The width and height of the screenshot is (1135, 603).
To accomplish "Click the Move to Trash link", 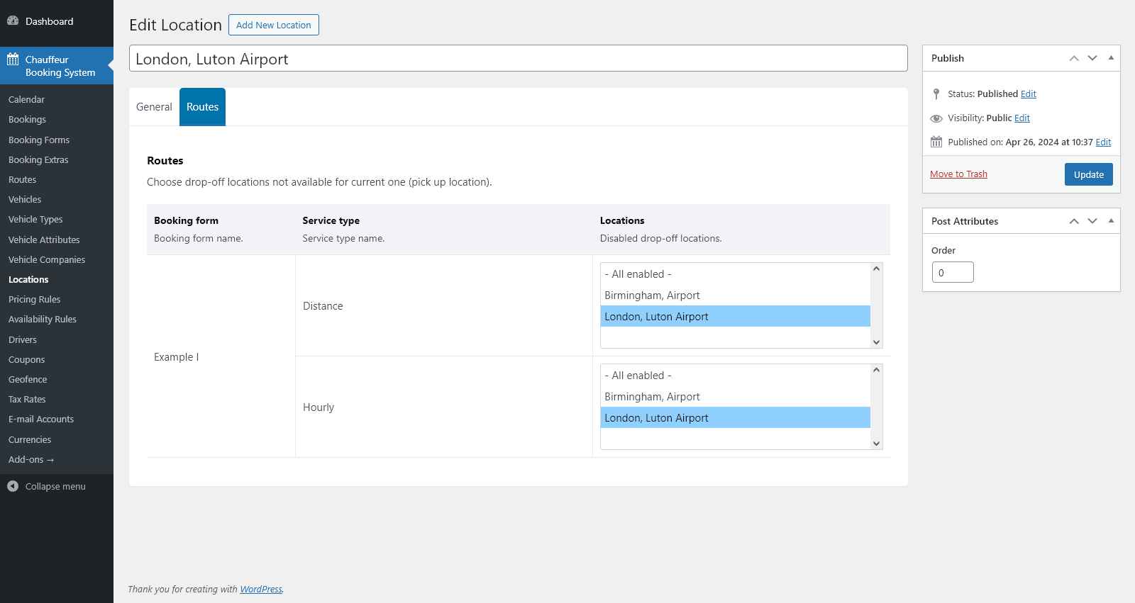I will point(958,174).
